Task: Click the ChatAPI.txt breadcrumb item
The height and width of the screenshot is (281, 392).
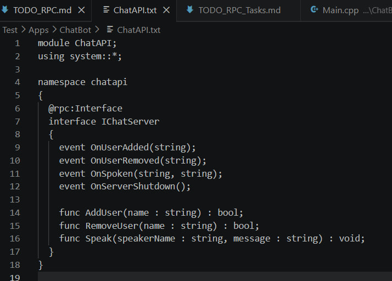Action: (x=139, y=30)
